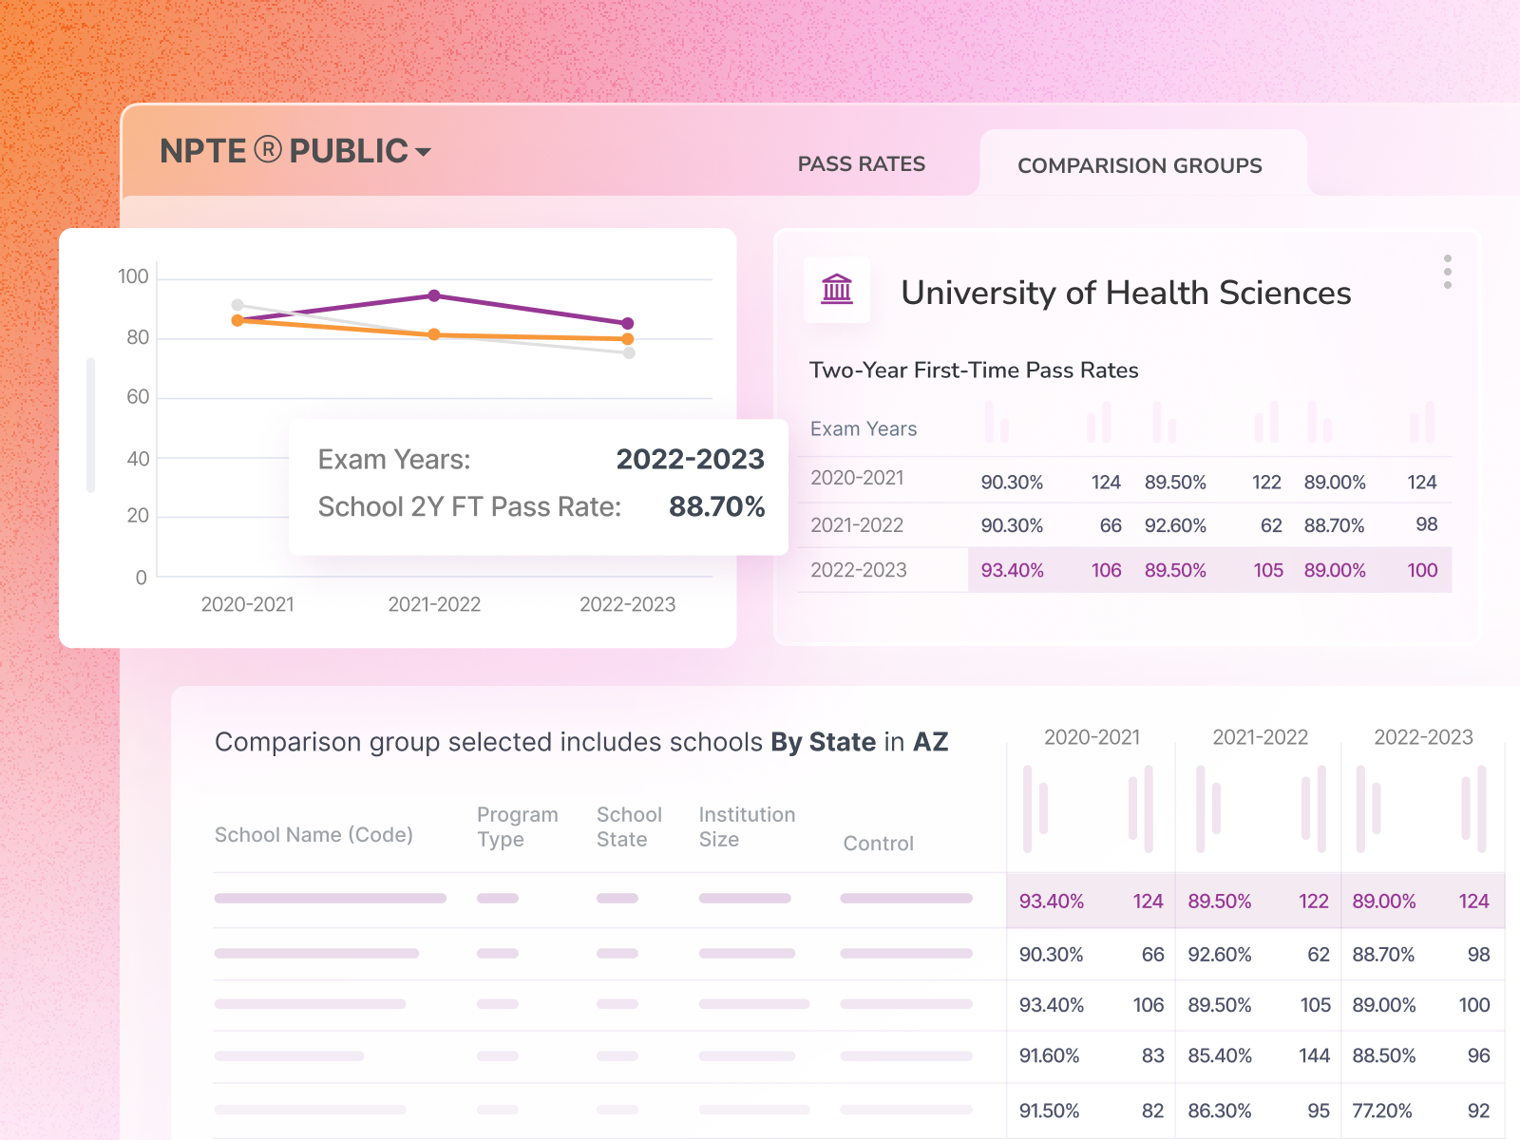Screen dimensions: 1520x1140
Task: Select the COMPARISION GROUPS tab
Action: point(1139,165)
